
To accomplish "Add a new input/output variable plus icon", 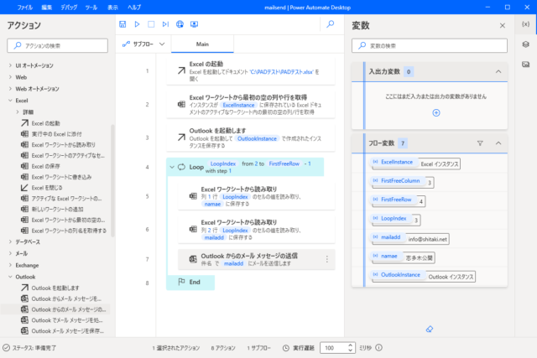I will pos(436,112).
